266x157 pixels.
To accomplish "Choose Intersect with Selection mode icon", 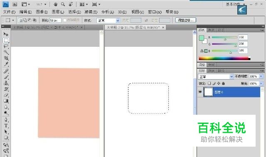I will [34, 20].
